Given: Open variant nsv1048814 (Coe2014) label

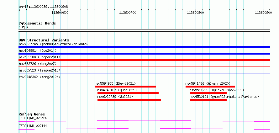Looking at the screenshot, I should click(38, 51).
